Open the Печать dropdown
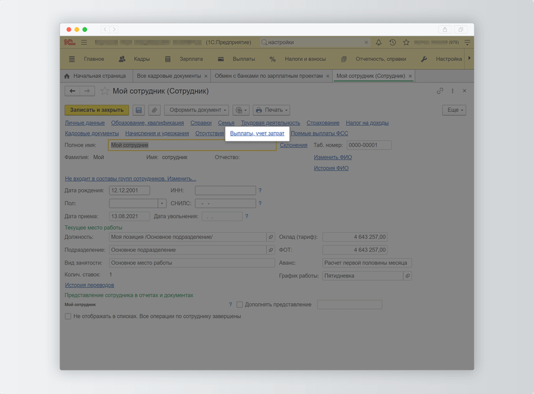This screenshot has width=534, height=394. tap(272, 110)
